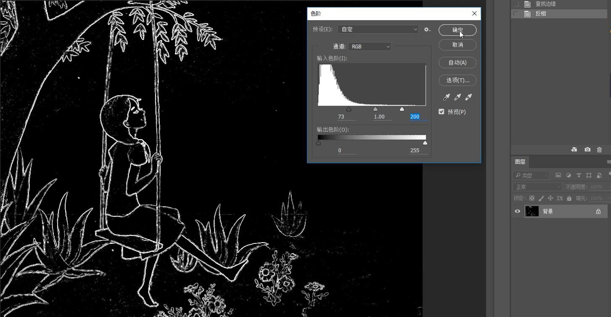Screen dimensions: 611x317
Task: Open the 选项(T)... options button
Action: [457, 80]
